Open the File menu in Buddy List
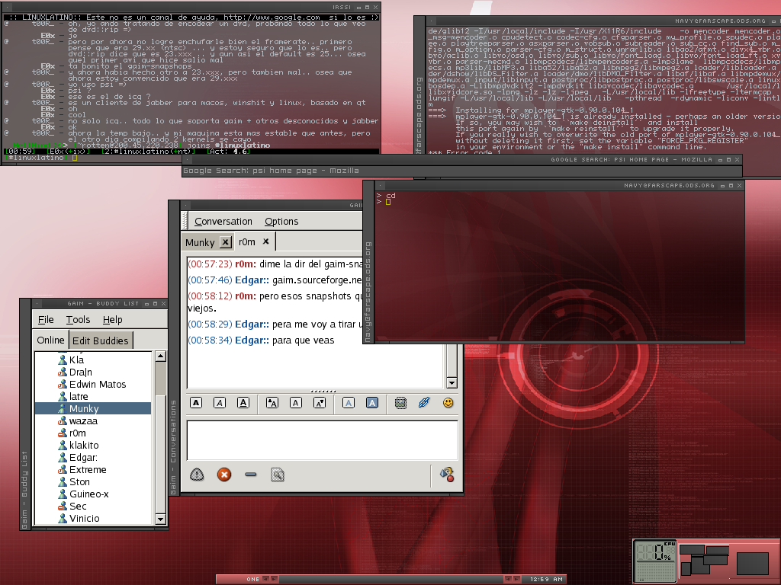781x585 pixels. point(46,320)
